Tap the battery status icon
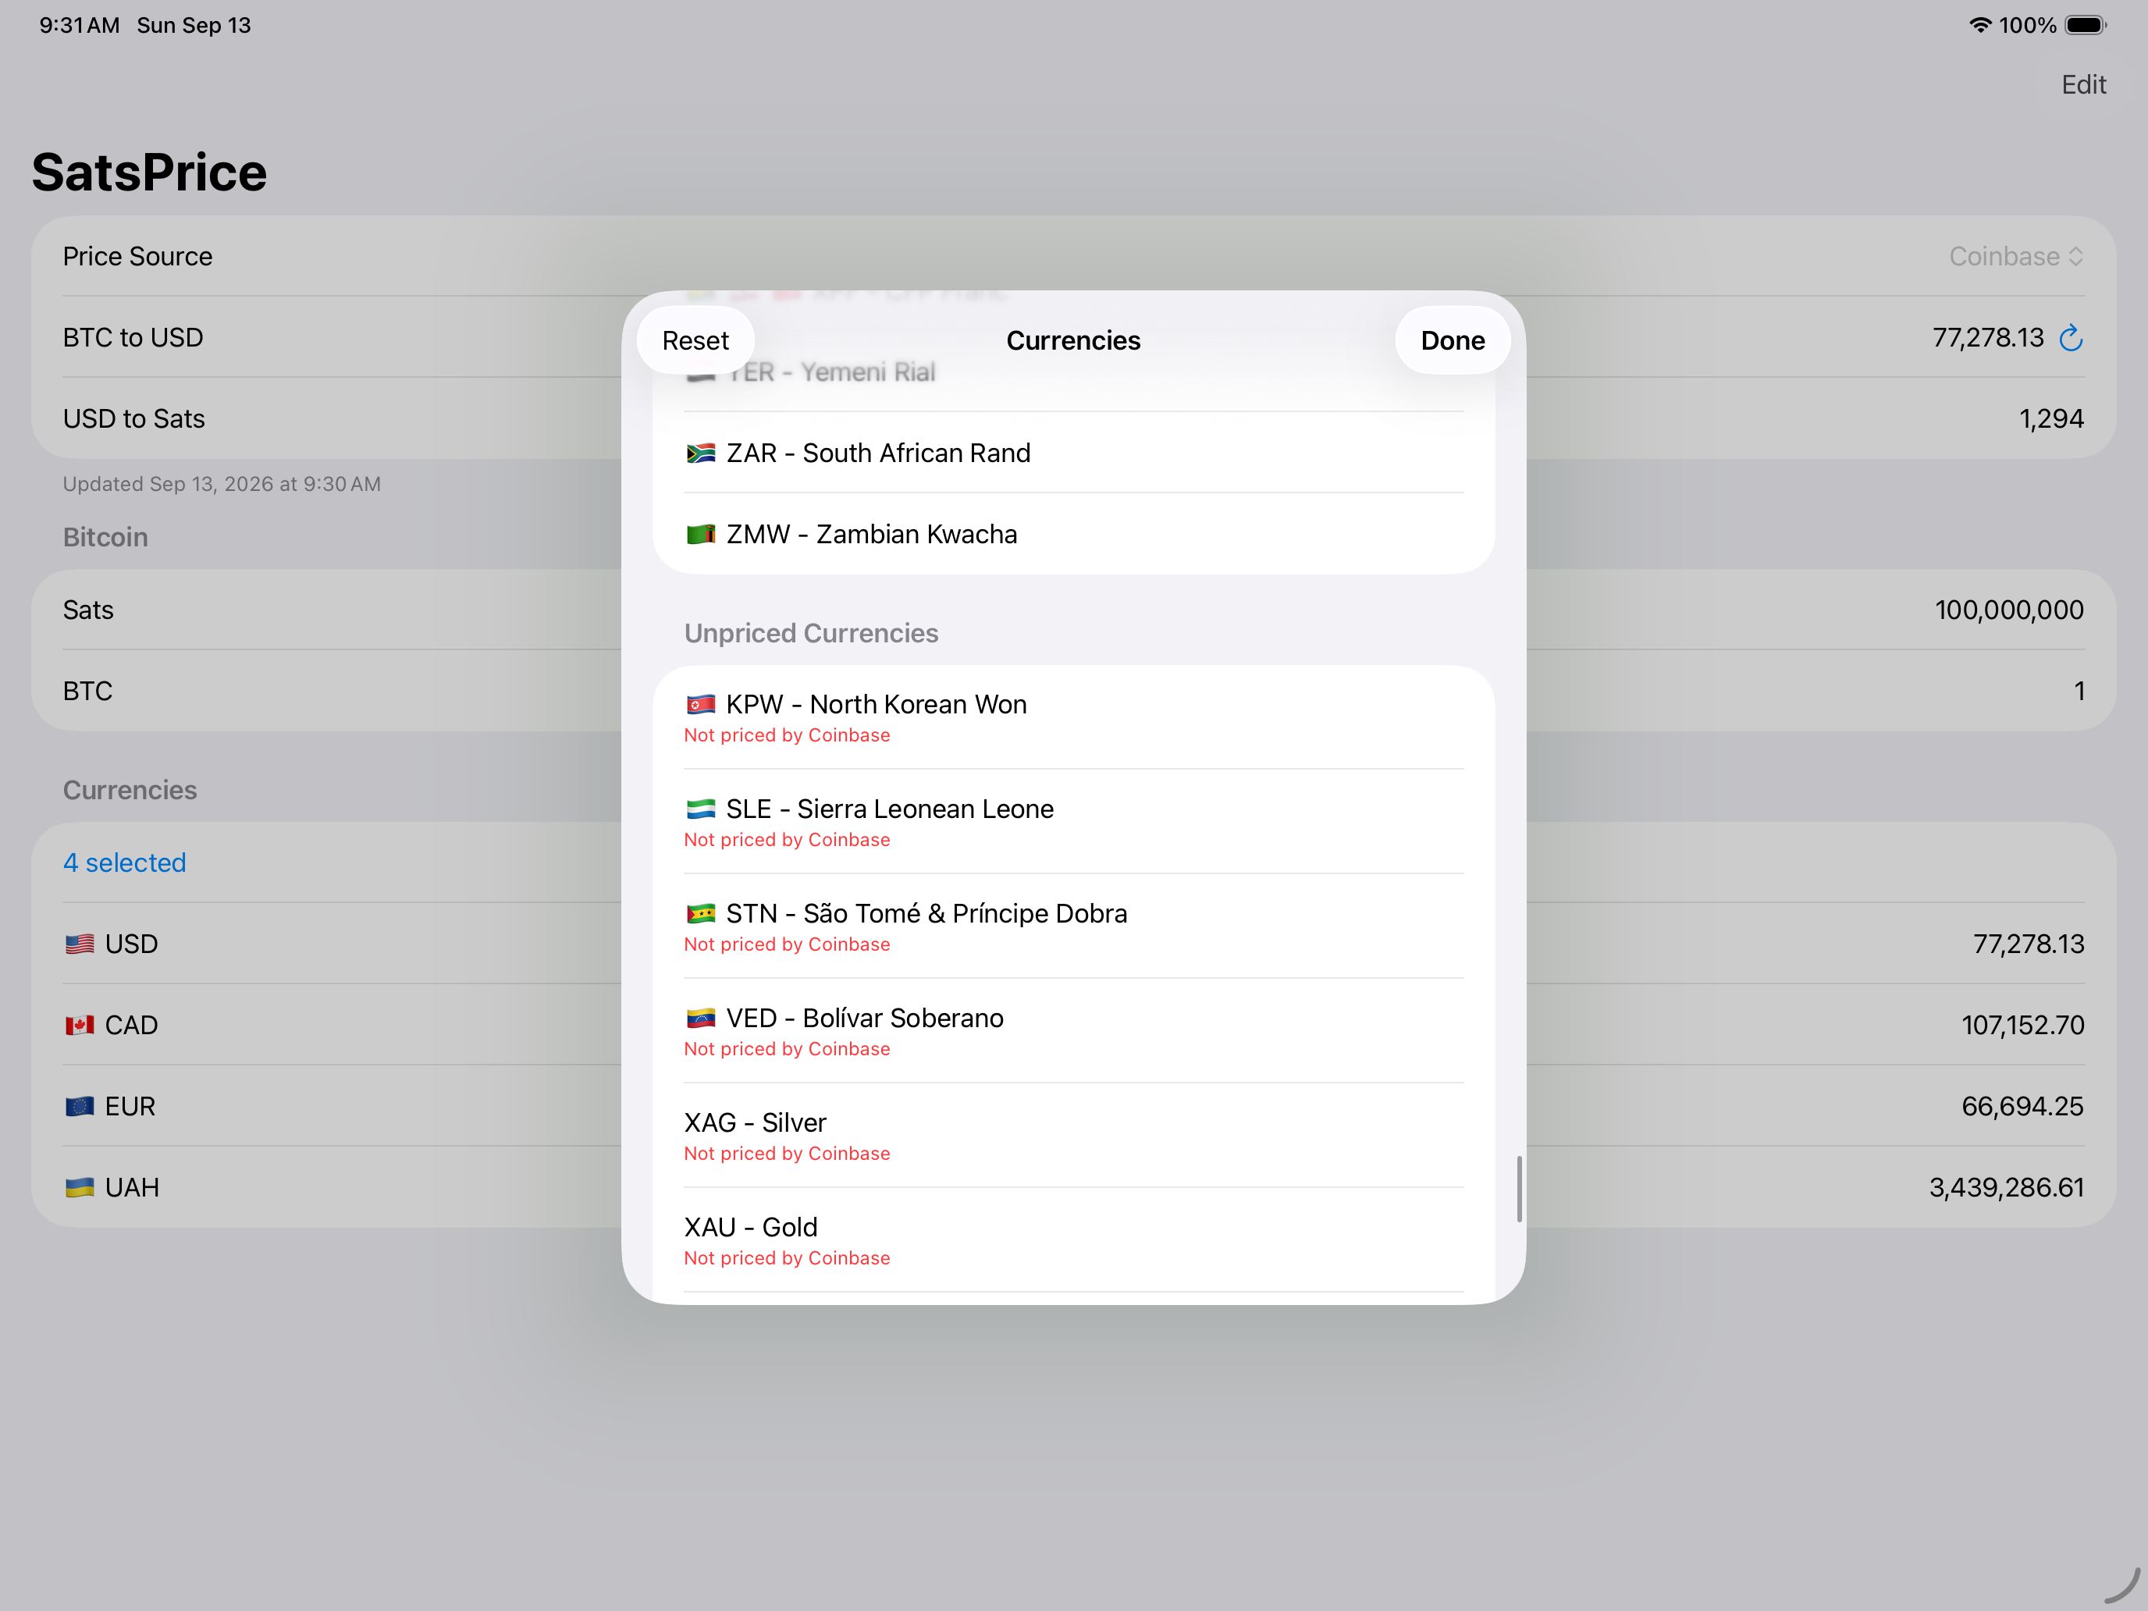Screen dimensions: 2148x1611 click(x=2084, y=25)
